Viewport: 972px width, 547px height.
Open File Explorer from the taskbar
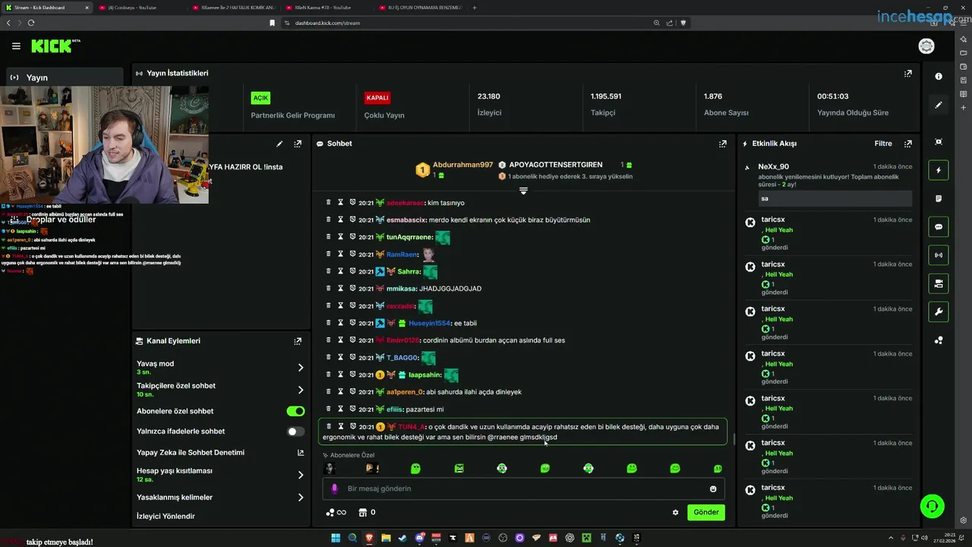(x=386, y=538)
